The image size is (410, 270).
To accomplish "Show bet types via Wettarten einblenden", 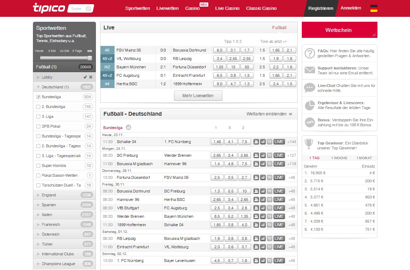I will pos(269,114).
